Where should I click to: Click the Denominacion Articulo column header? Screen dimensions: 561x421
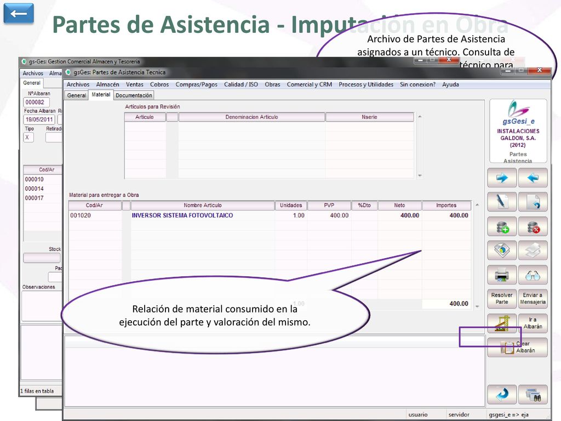coord(251,117)
